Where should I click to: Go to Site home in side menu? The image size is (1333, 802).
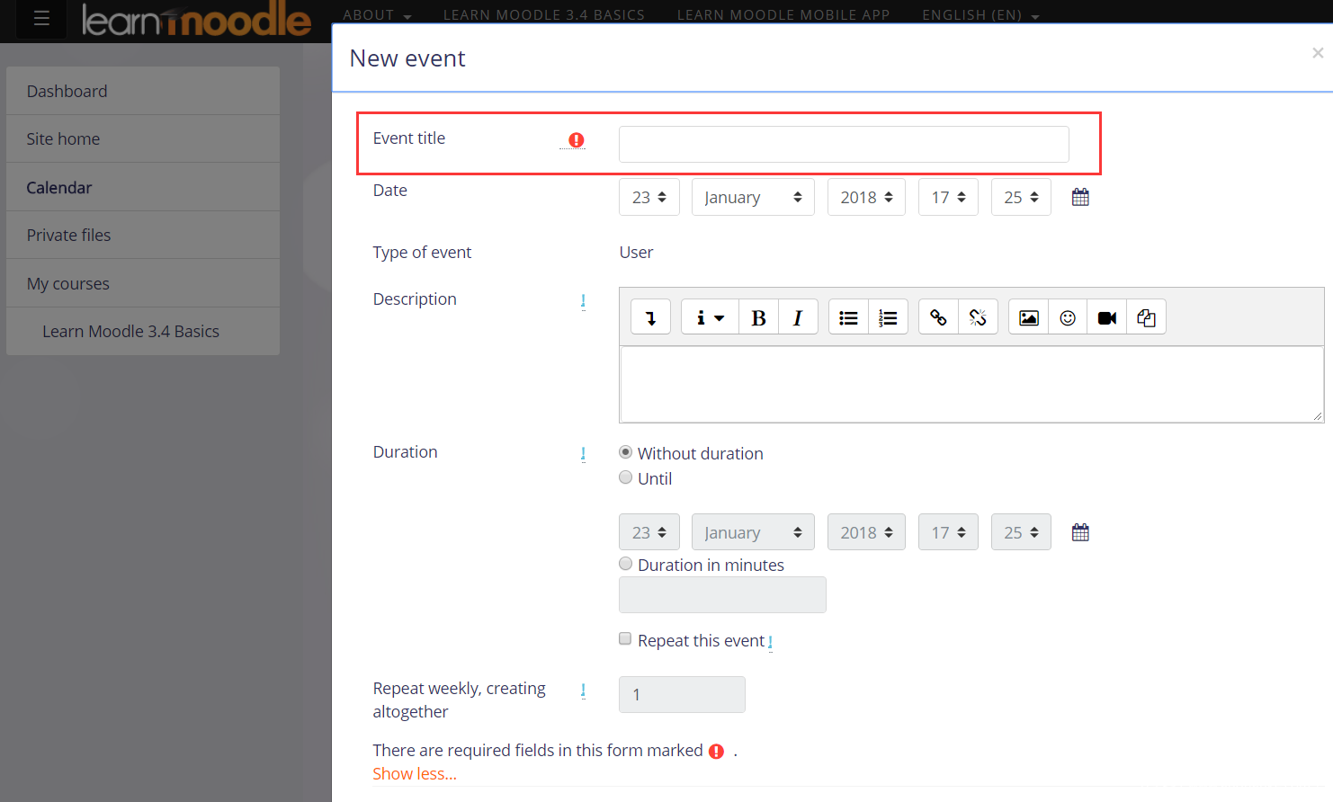[x=143, y=138]
